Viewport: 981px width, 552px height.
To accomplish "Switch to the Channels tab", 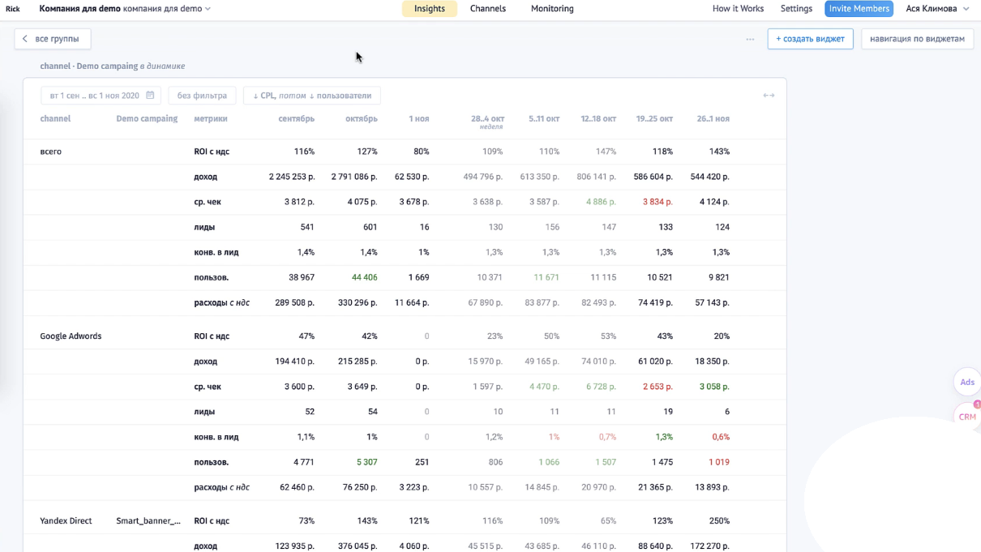I will coord(488,9).
